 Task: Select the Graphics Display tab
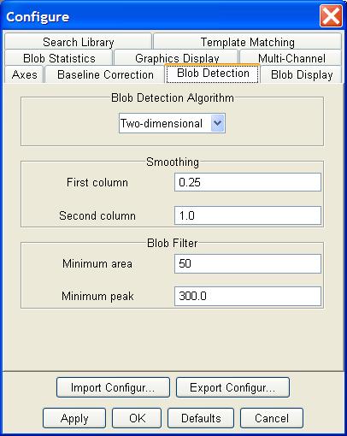177,58
